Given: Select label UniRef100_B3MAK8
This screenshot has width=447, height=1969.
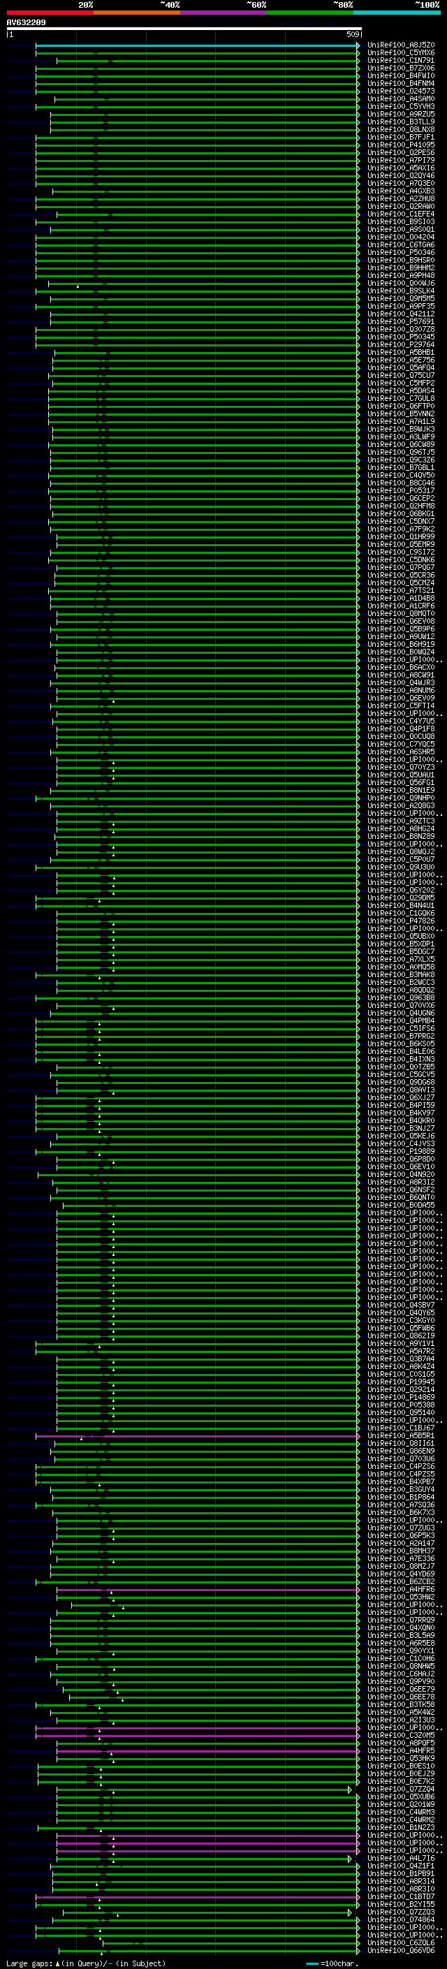Looking at the screenshot, I should [401, 974].
